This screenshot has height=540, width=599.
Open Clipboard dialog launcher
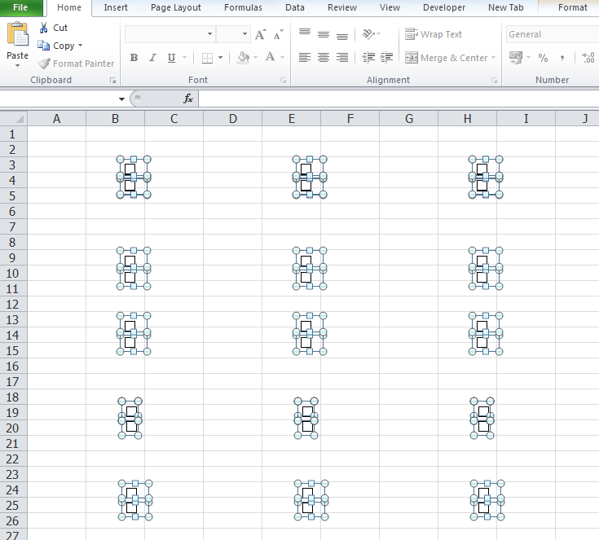click(x=112, y=80)
